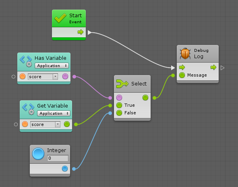Click the Debug Log input flow arrow
The image size is (238, 187).
tap(182, 67)
